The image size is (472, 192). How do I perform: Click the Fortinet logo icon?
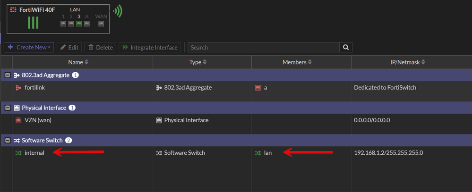(13, 9)
